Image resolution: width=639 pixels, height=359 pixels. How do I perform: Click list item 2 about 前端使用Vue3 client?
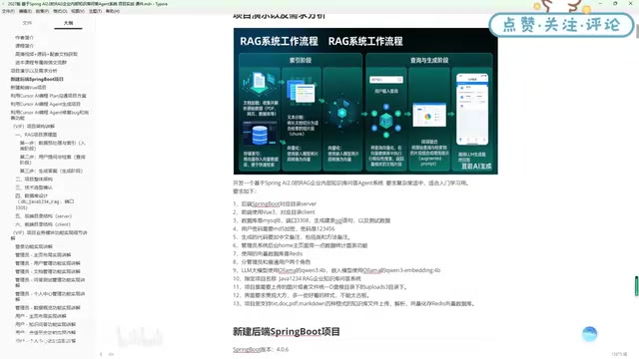[275, 212]
